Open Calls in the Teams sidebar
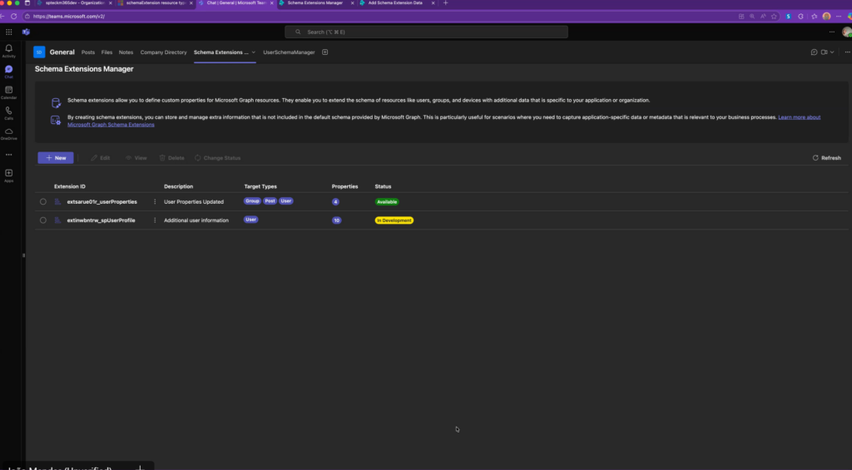Image resolution: width=852 pixels, height=470 pixels. click(8, 113)
